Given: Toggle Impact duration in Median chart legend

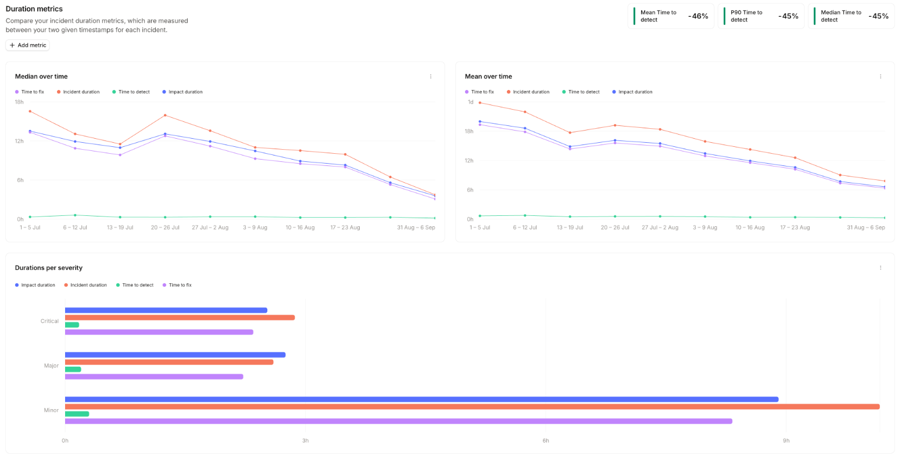Looking at the screenshot, I should click(183, 92).
